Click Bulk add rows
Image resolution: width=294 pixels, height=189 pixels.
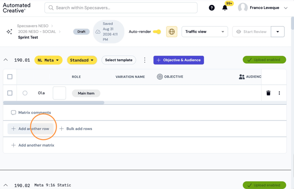click(76, 128)
